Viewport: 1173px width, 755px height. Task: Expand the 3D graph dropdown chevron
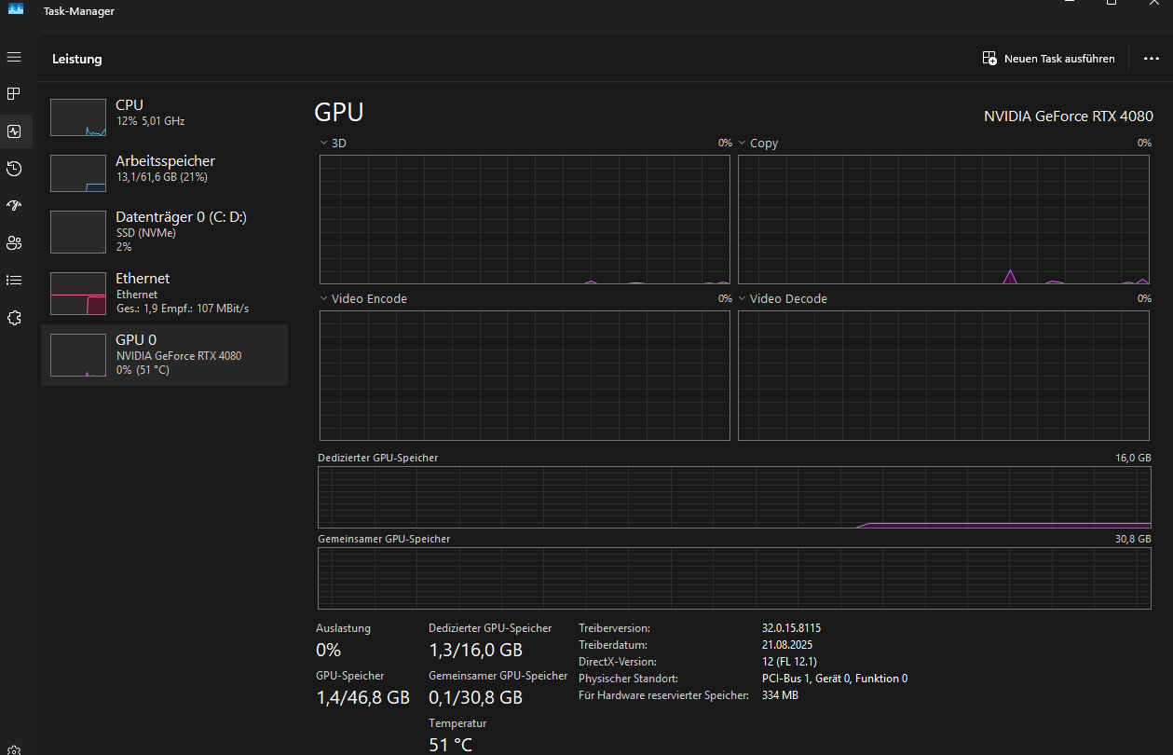pyautogui.click(x=323, y=144)
